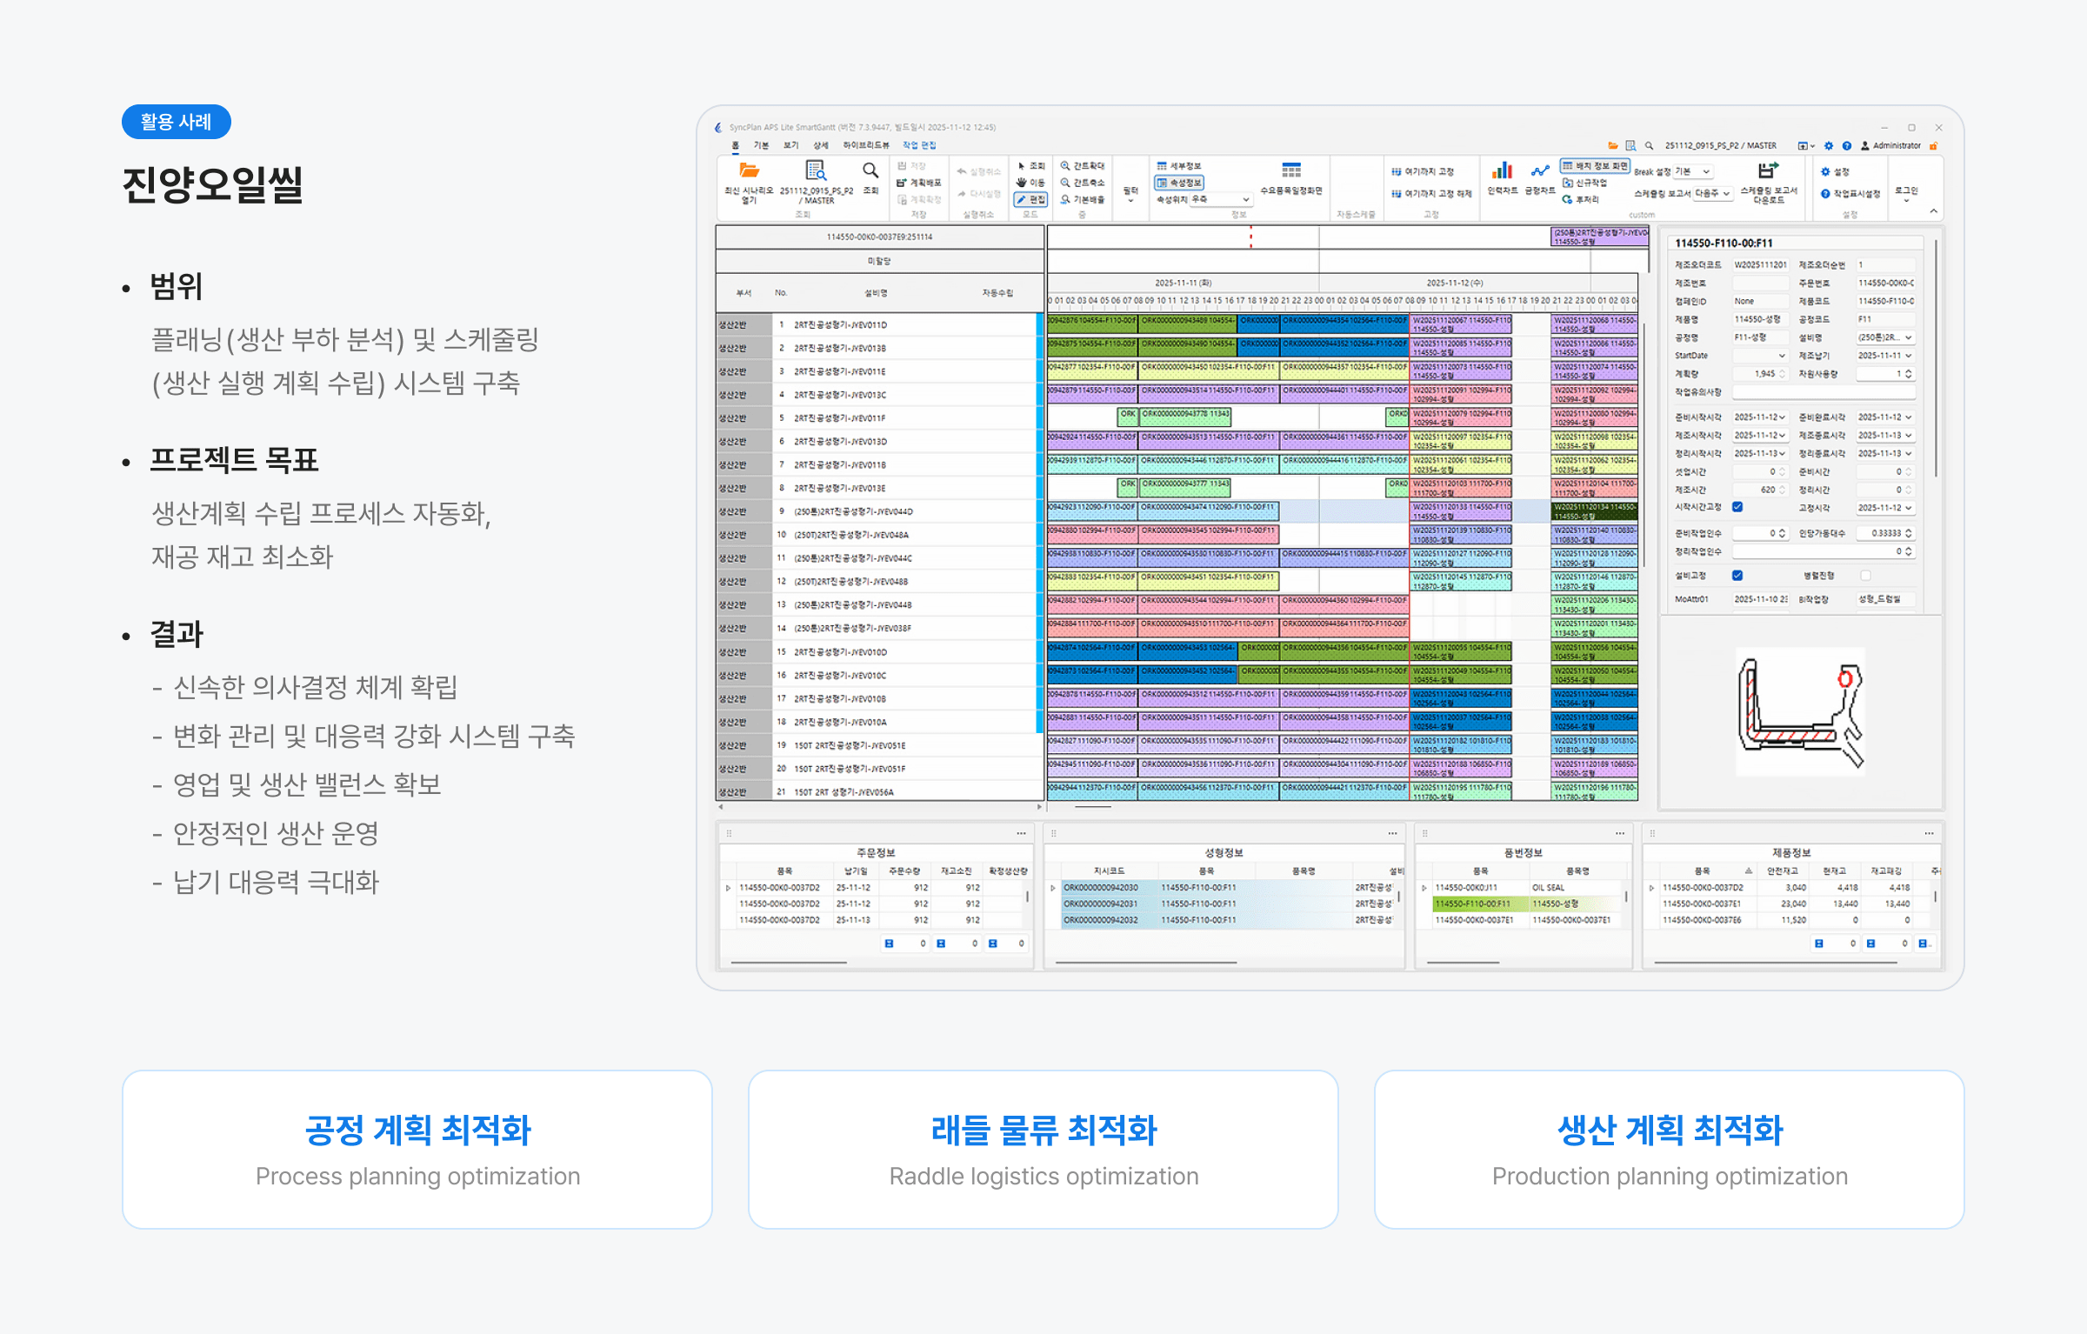The height and width of the screenshot is (1334, 2087).
Task: Click the 조회 magnifier search icon
Action: 870,171
